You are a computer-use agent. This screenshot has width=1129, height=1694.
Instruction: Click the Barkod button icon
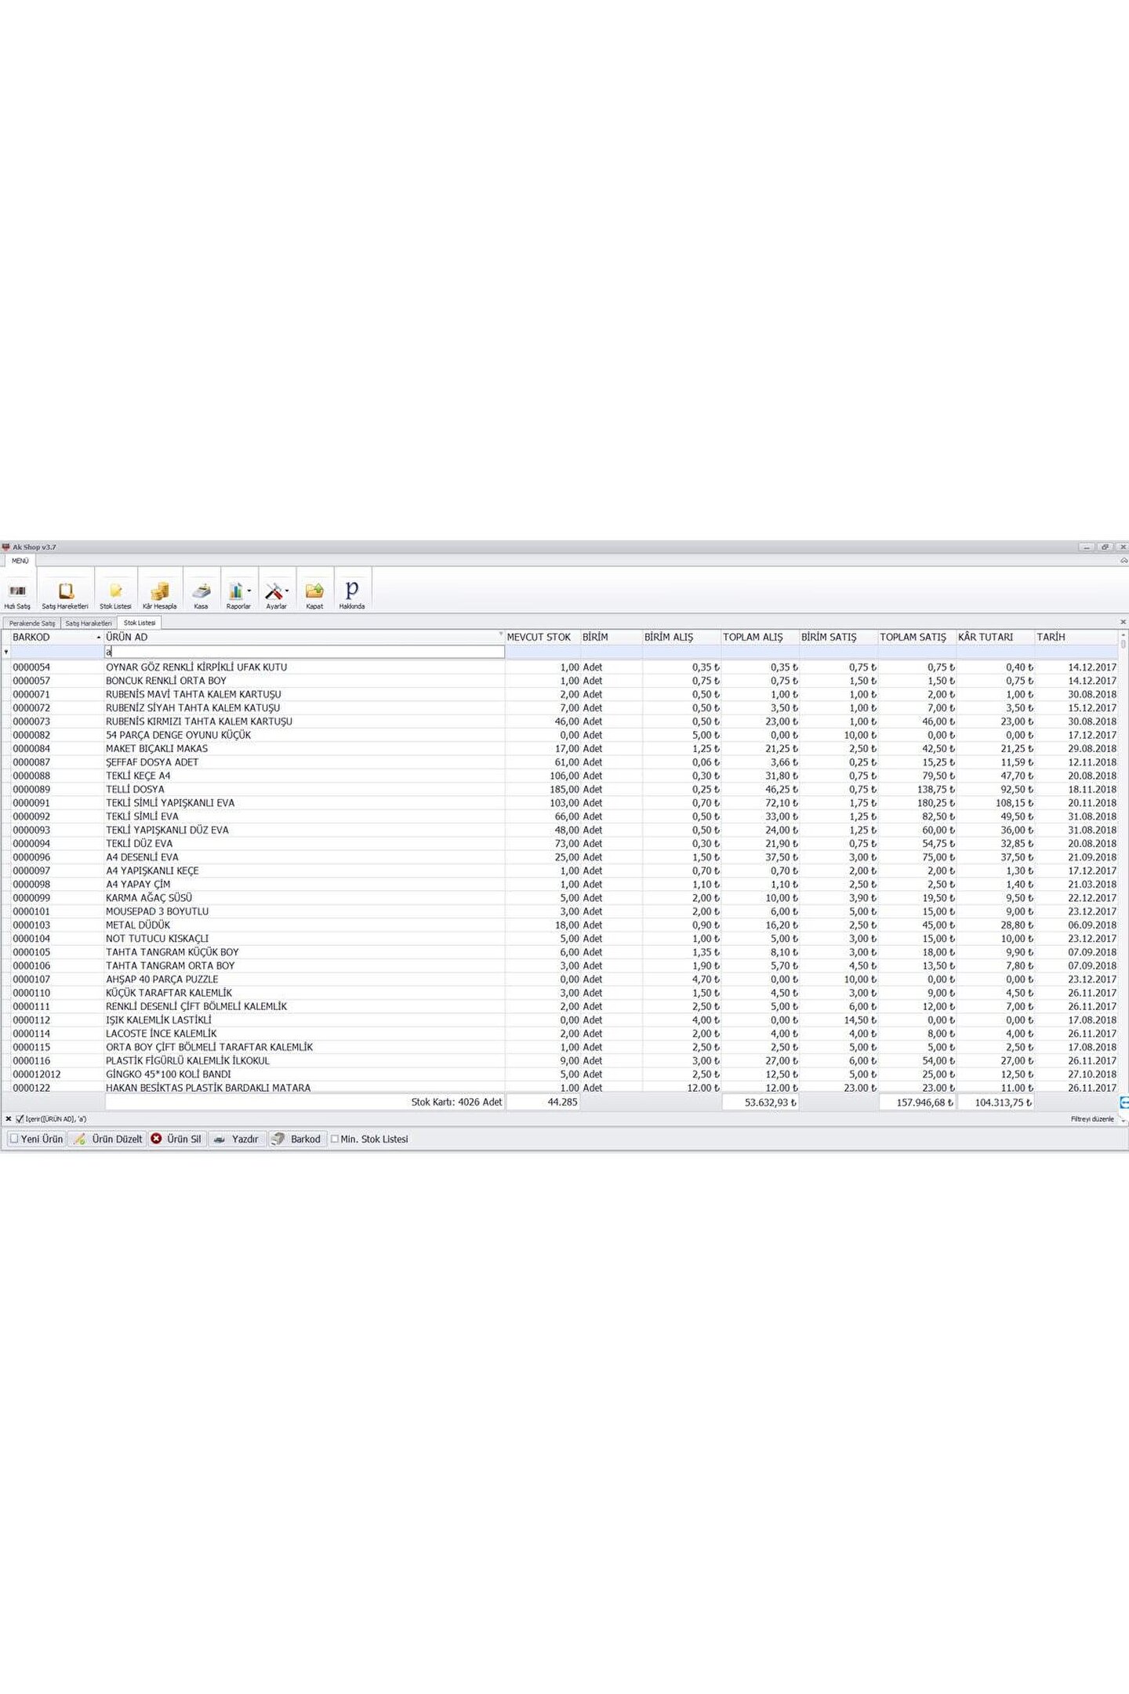(278, 1139)
